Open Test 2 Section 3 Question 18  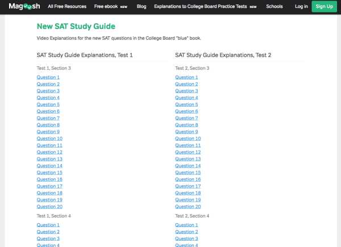click(x=188, y=193)
